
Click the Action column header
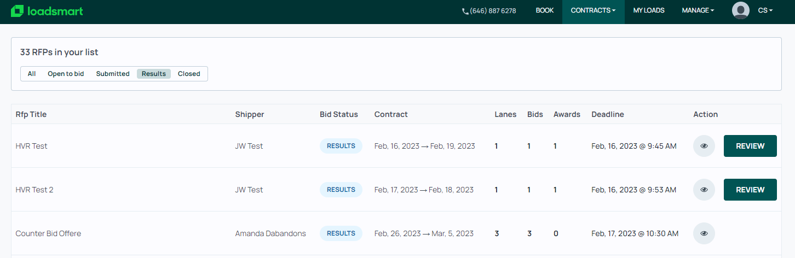[705, 114]
